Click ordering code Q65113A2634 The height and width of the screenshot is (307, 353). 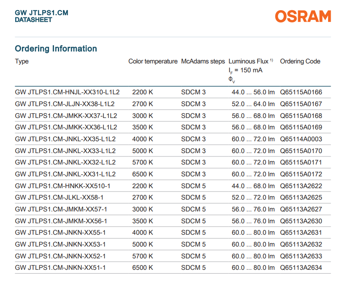tap(301, 268)
